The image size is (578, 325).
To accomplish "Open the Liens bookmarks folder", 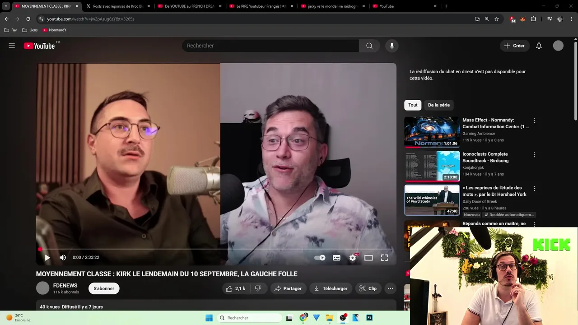I will point(30,30).
